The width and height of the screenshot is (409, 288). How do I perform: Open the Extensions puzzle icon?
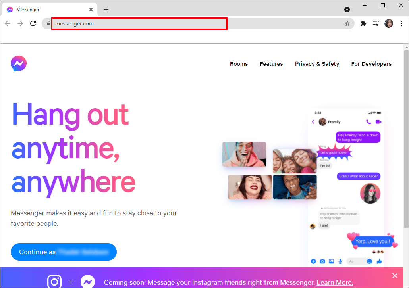363,23
